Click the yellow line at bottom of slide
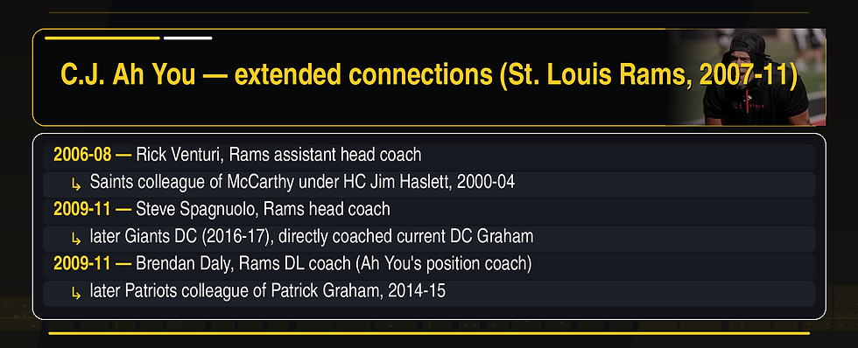This screenshot has width=858, height=348. click(x=429, y=333)
